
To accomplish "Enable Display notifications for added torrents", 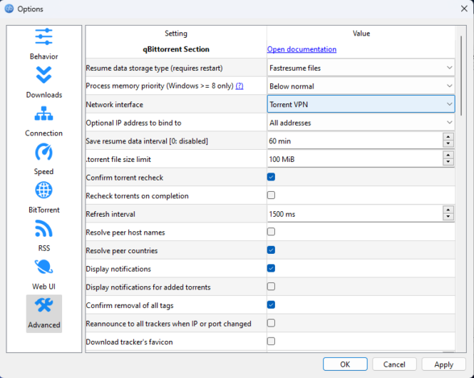I will [x=271, y=287].
